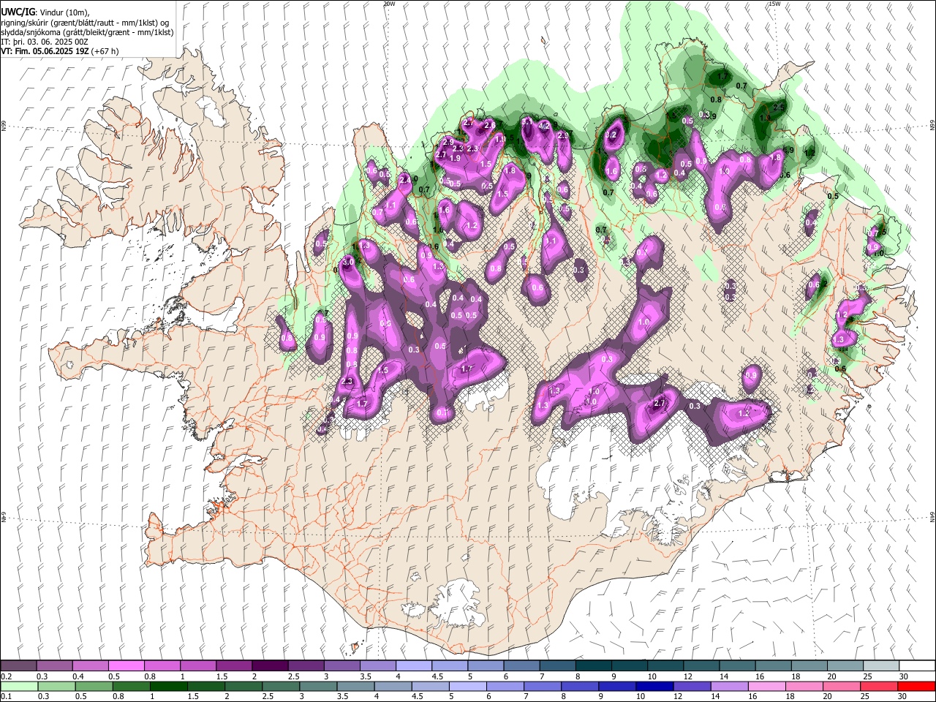Click the grey-green 3–3.5 rain legend swatch
The height and width of the screenshot is (702, 936).
click(317, 687)
